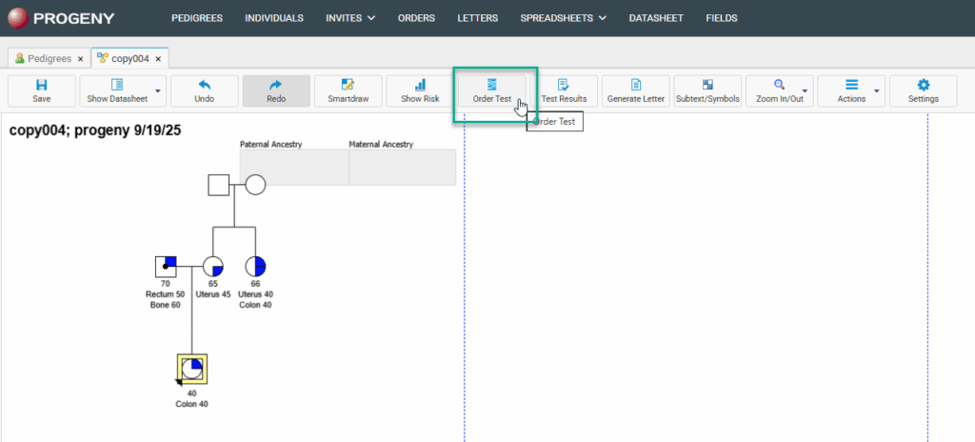Open the Test Results panel
Viewport: 975px width, 442px height.
pyautogui.click(x=564, y=90)
